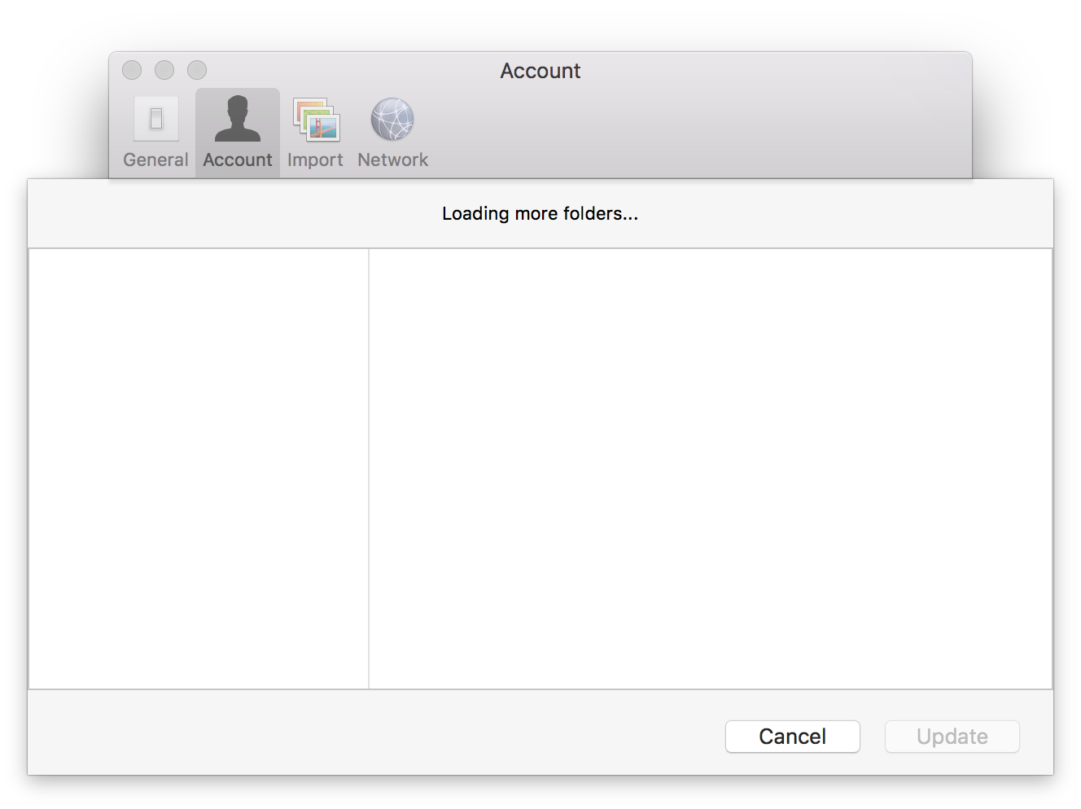Screen dimensions: 1081x809
Task: Select the Account silhouette toolbar item
Action: point(238,133)
